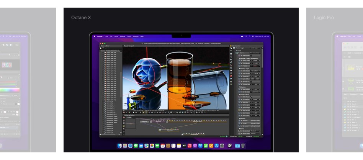
Task: Open the Script menu
Action: coord(116,36)
